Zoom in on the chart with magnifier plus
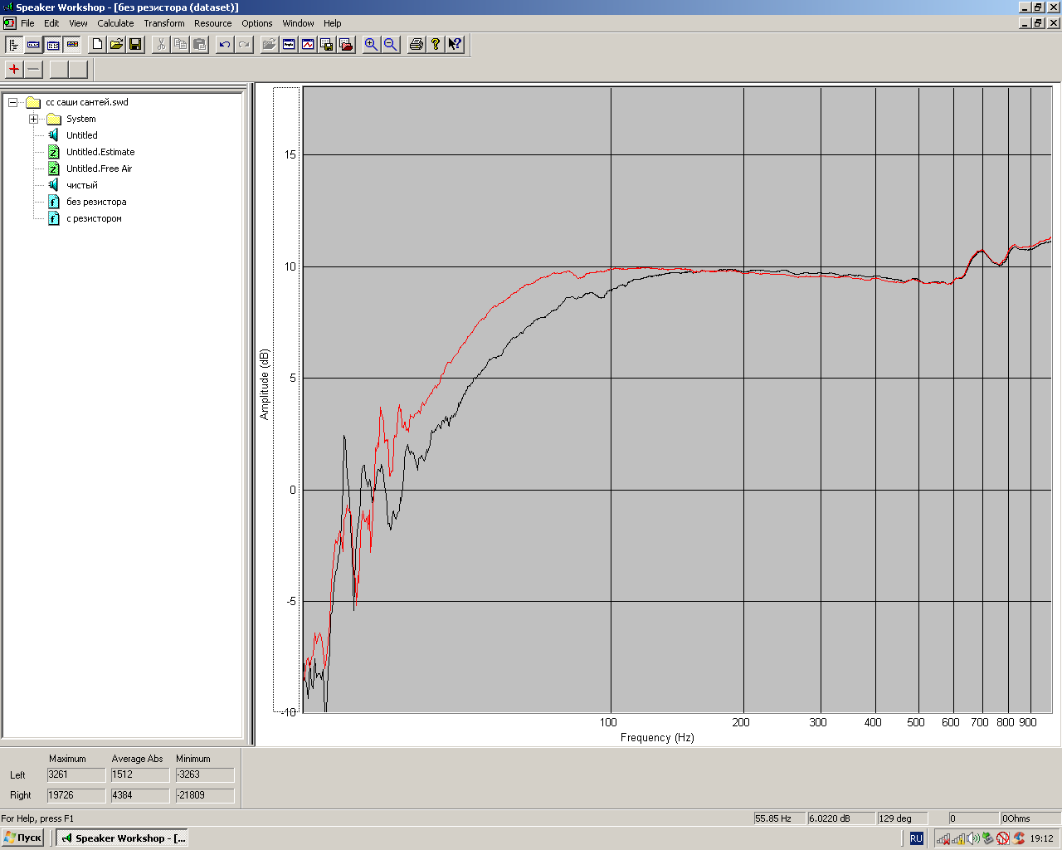 click(371, 44)
